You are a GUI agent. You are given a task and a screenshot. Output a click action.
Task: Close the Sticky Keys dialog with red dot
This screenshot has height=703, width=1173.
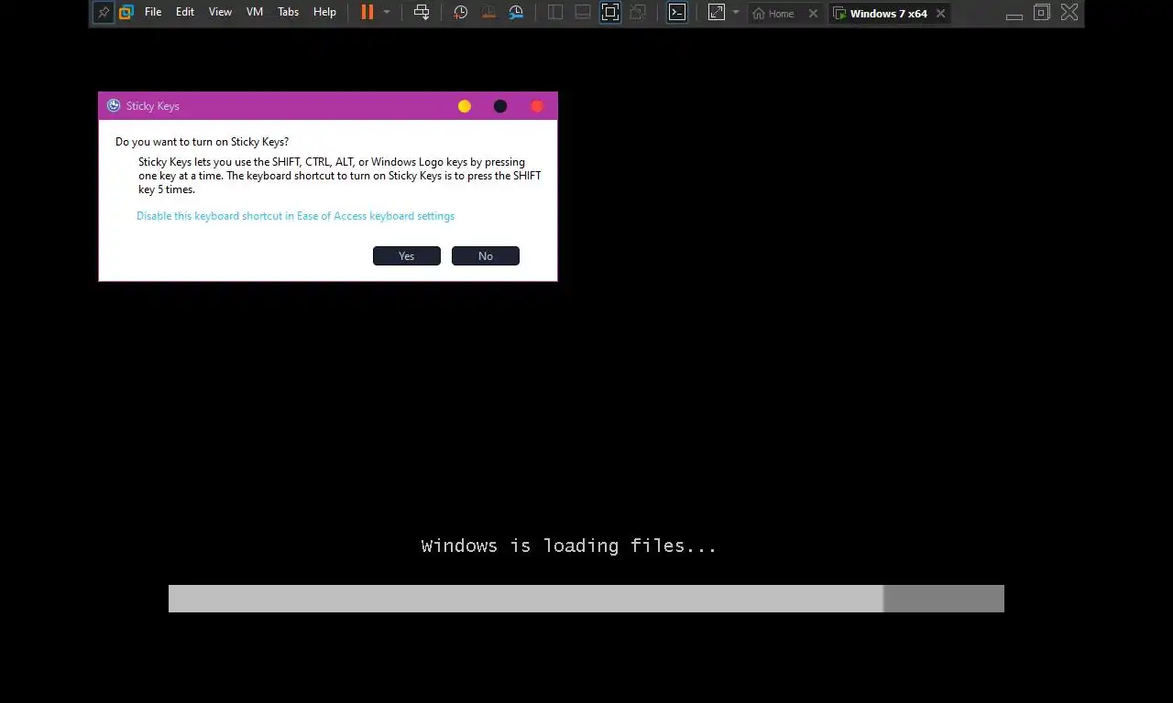(x=537, y=106)
